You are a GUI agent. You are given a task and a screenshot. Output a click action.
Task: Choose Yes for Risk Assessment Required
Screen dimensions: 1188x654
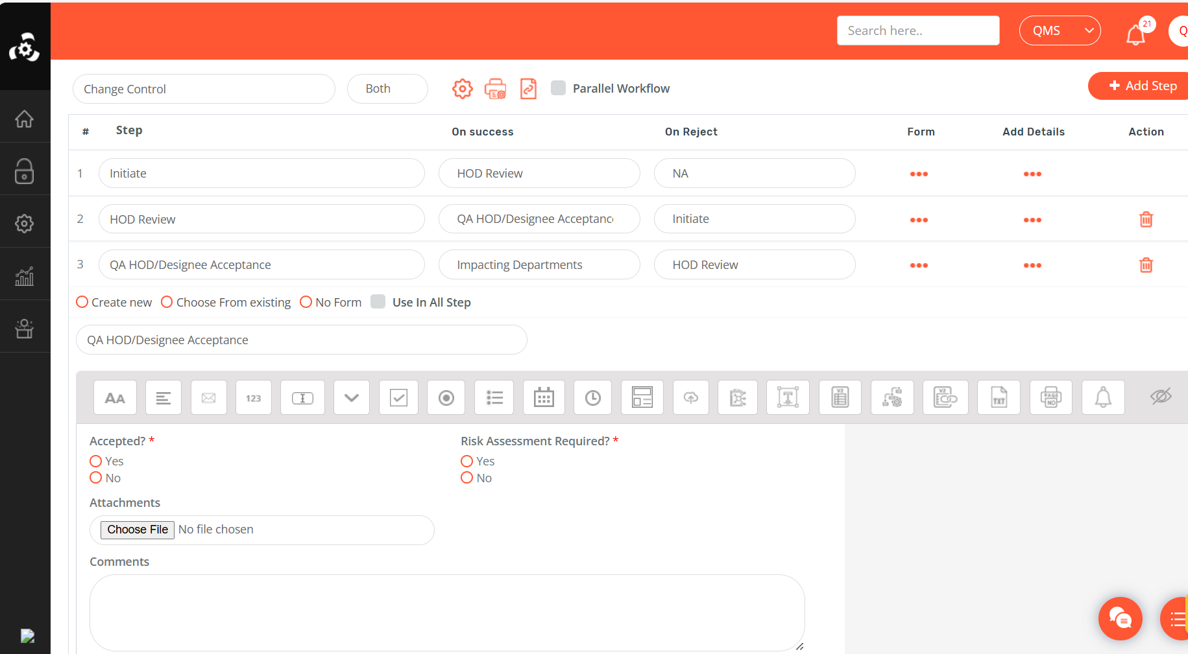pyautogui.click(x=467, y=461)
